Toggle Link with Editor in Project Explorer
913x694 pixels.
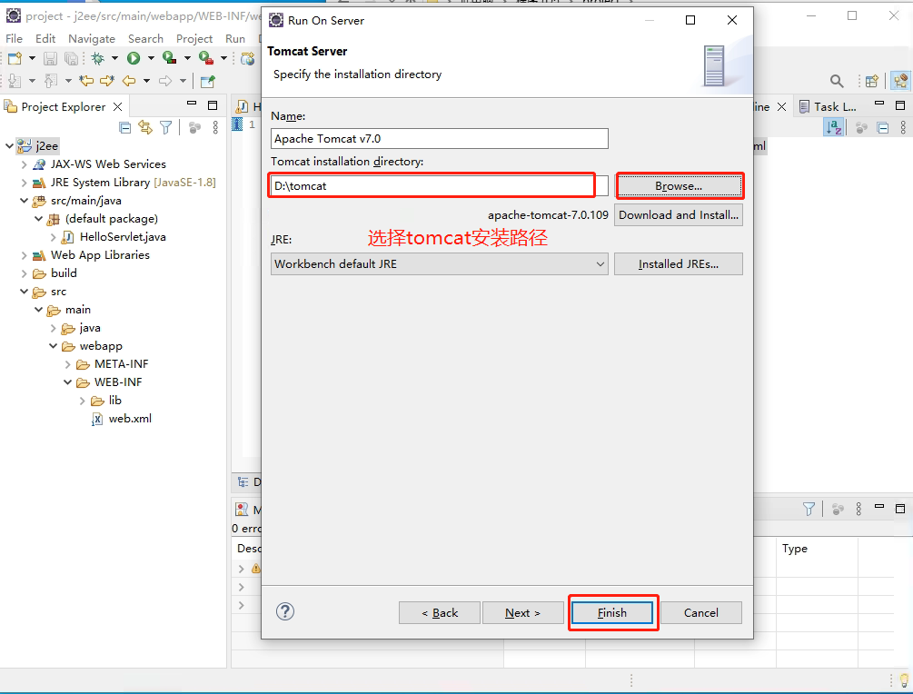[x=145, y=127]
